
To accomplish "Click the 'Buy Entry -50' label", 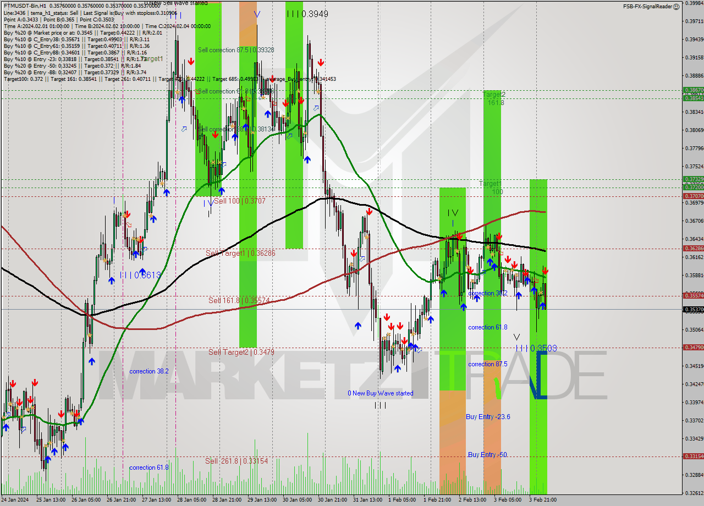I will [487, 455].
